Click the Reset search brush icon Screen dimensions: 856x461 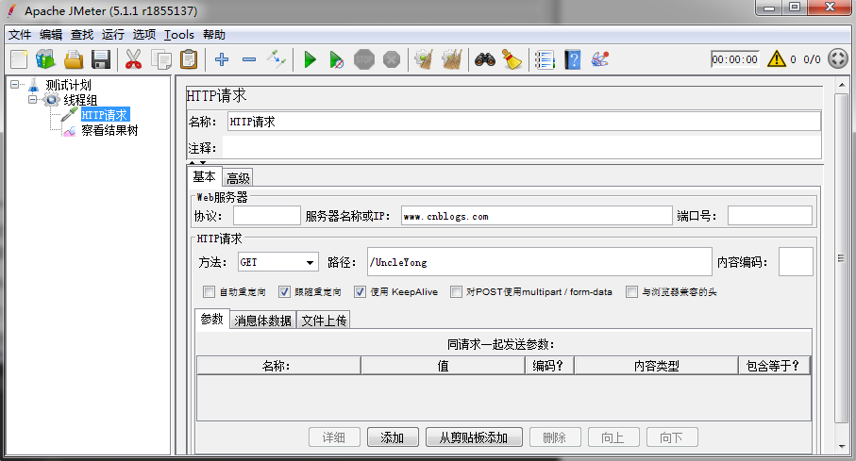(x=512, y=59)
